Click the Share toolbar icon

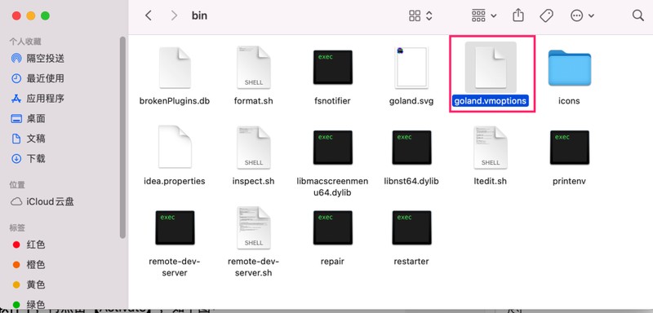coord(518,15)
